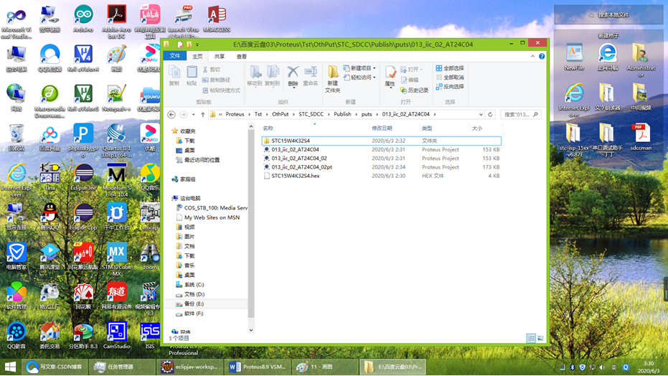Click the Modelsim desktop icon
The image size is (668, 376).
(116, 180)
